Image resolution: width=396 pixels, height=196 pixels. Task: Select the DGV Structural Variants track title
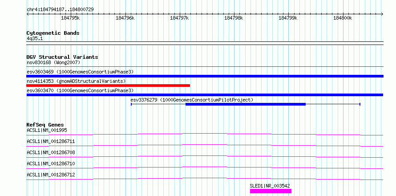[62, 57]
